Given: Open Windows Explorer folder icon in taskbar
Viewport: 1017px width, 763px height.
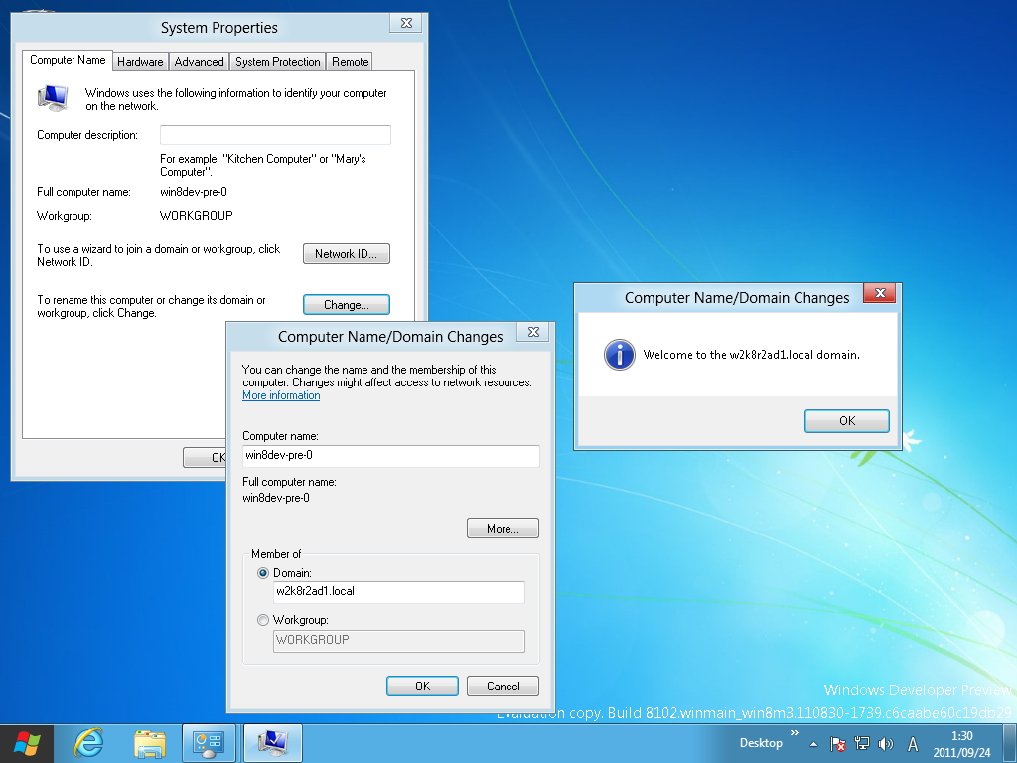Looking at the screenshot, I should 149,744.
